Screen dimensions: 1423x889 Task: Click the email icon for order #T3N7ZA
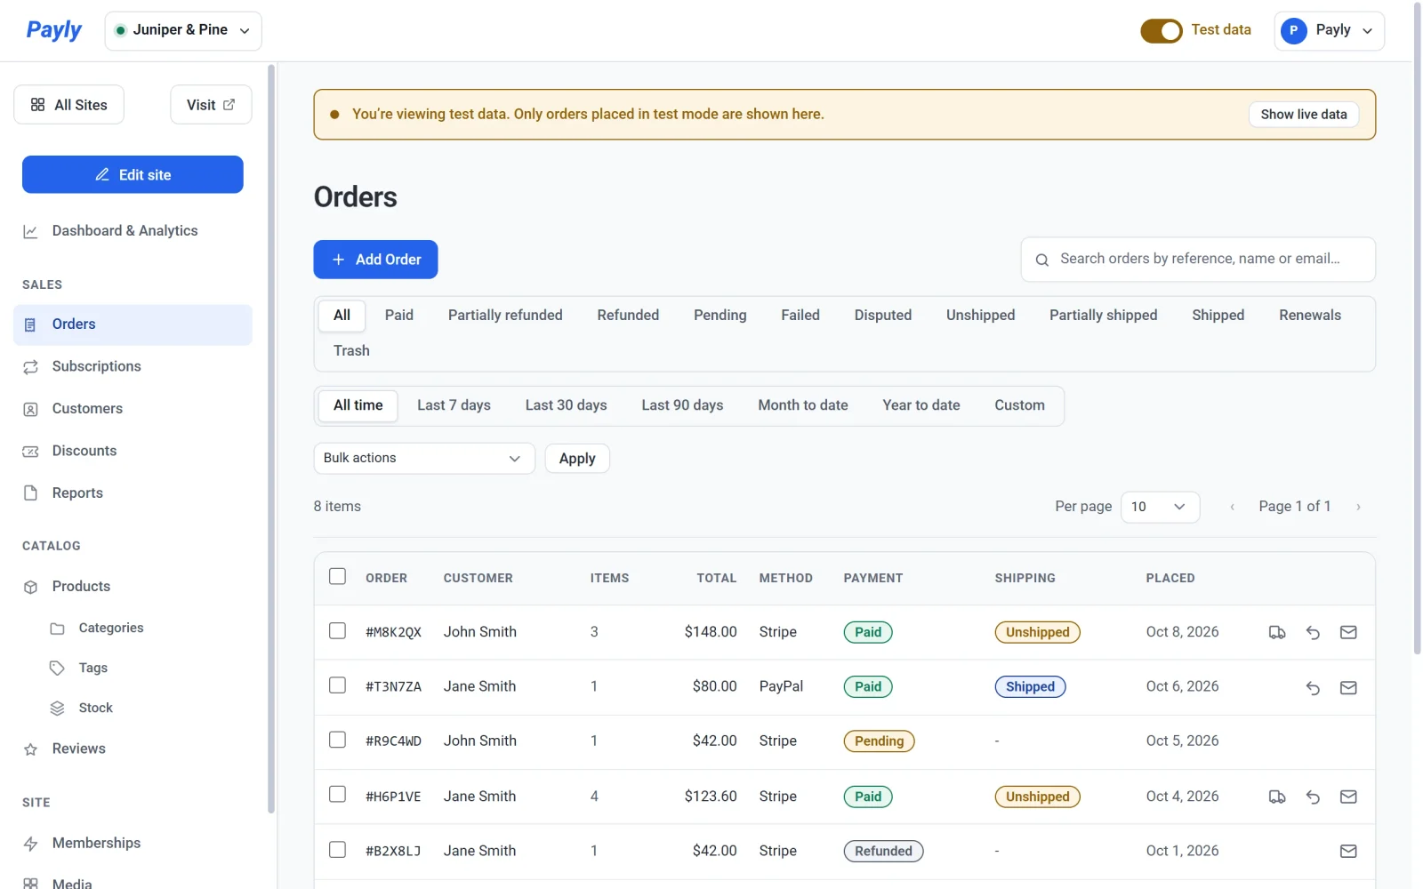[x=1348, y=687]
